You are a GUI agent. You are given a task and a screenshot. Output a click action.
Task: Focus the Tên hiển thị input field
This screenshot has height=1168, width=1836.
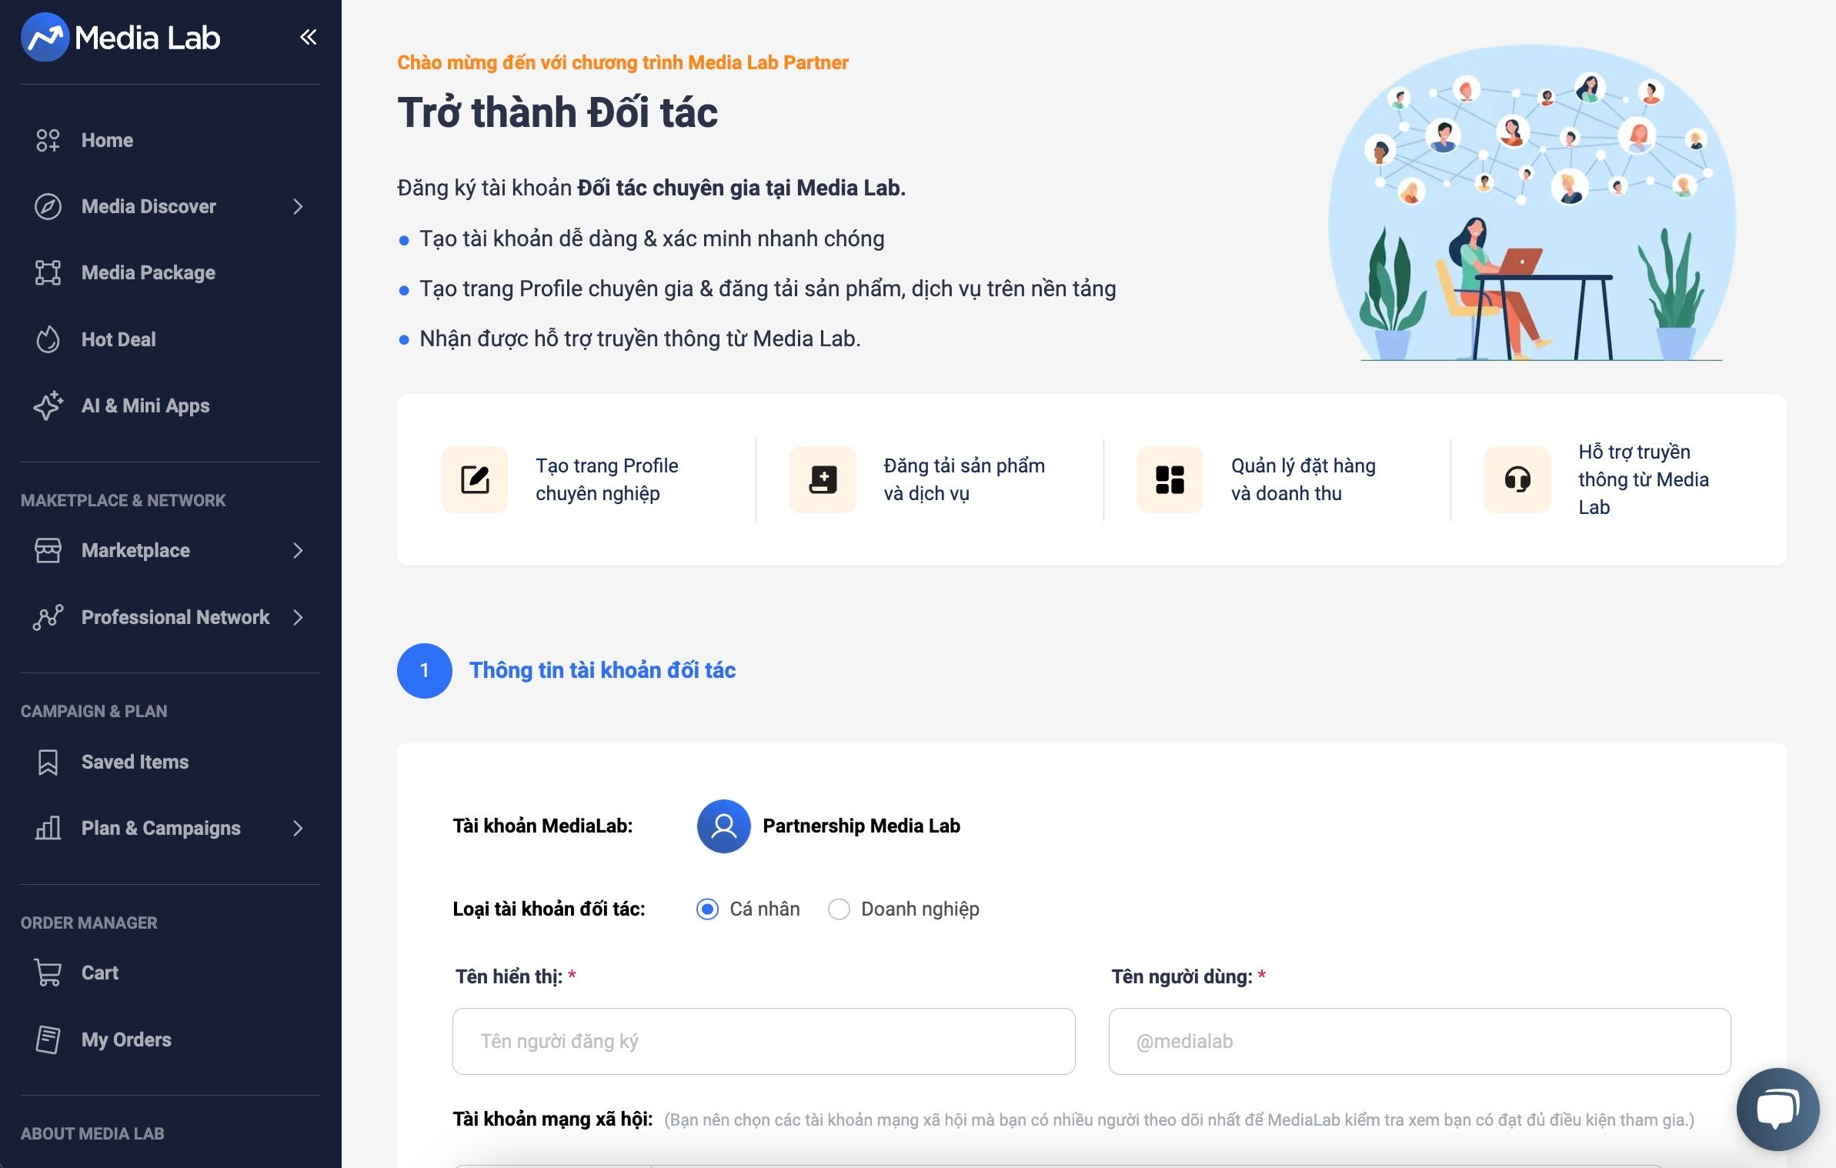(x=763, y=1041)
